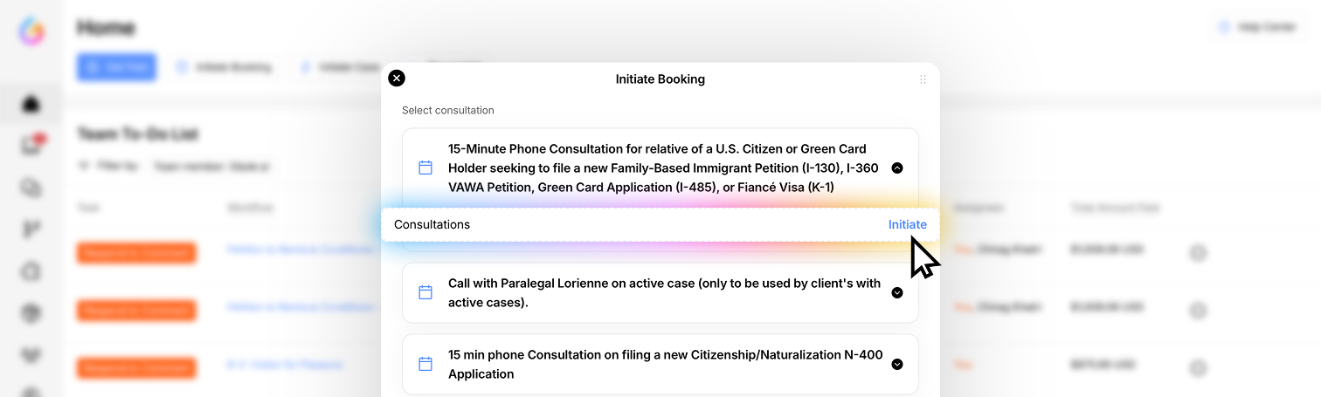
Task: Open the inbox icon with red badge
Action: (x=32, y=146)
